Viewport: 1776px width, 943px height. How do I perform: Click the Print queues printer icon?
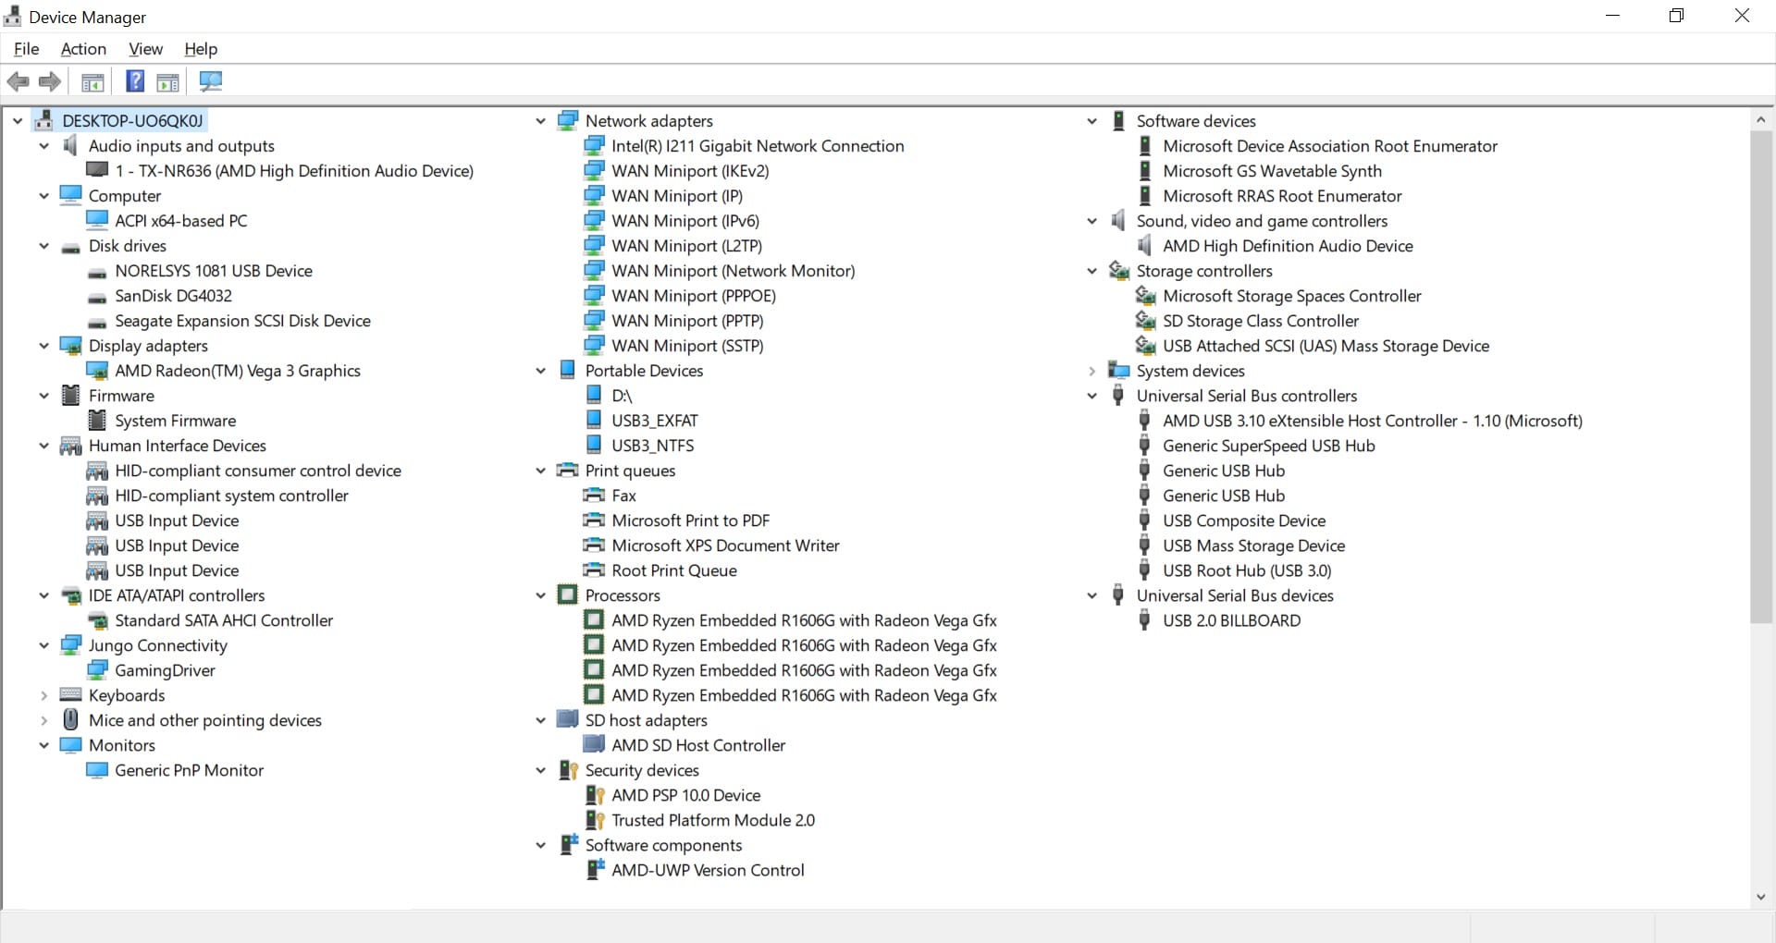pos(567,470)
